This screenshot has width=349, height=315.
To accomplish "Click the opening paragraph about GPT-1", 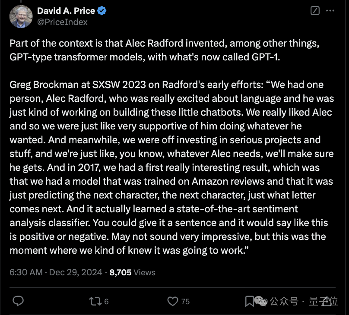I will coord(164,50).
